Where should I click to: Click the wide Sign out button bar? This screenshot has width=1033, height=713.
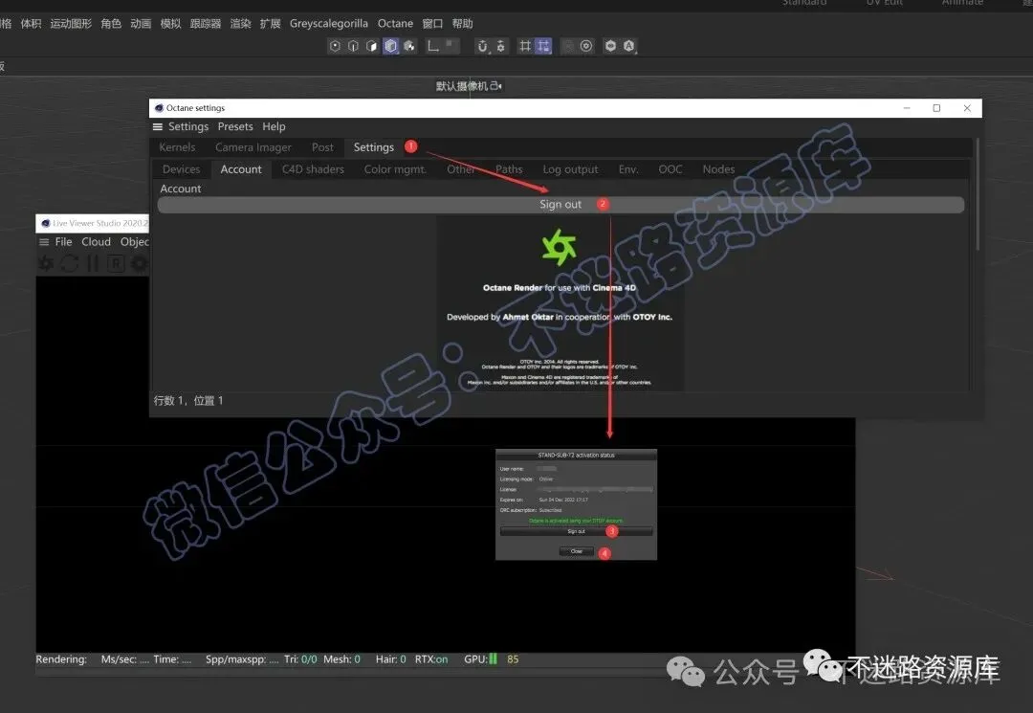click(560, 204)
